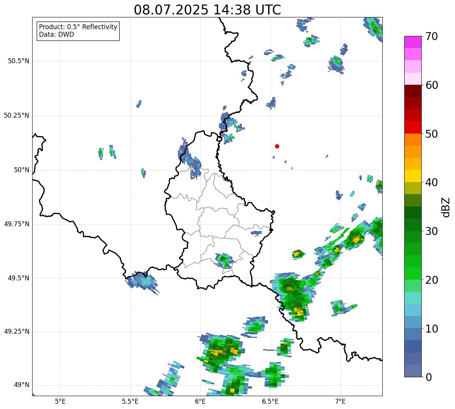Click the title "08.07.2025 14:38 UTC"
The height and width of the screenshot is (409, 455).
(x=207, y=9)
